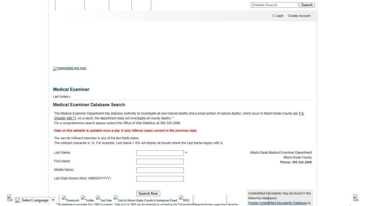Expand the Select Language dropdown arrow
The height and width of the screenshot is (206, 366).
pos(53,200)
